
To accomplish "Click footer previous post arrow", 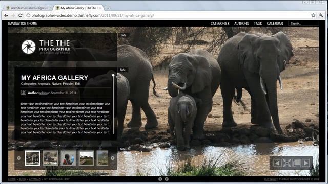I will point(160,179).
